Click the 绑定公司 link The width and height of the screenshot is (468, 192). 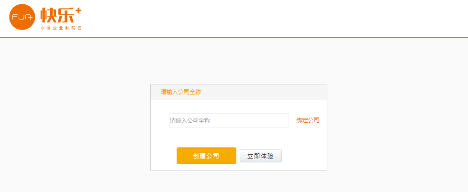[x=308, y=120]
